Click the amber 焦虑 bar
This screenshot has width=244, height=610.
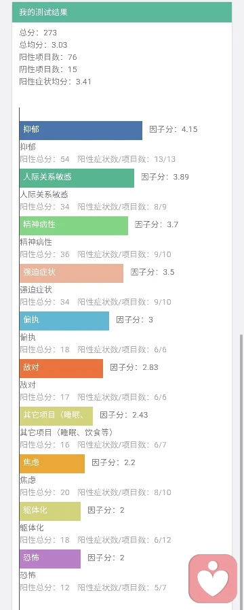[52, 464]
